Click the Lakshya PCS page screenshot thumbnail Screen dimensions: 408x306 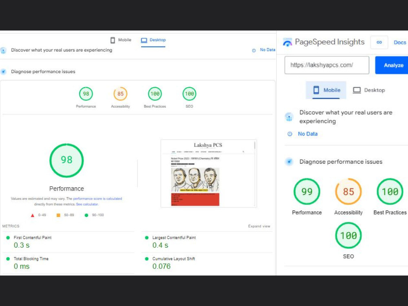(x=208, y=173)
